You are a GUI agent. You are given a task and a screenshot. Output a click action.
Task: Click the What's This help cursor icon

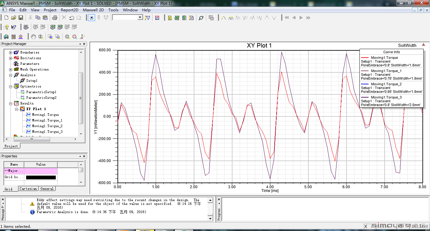coord(14,27)
